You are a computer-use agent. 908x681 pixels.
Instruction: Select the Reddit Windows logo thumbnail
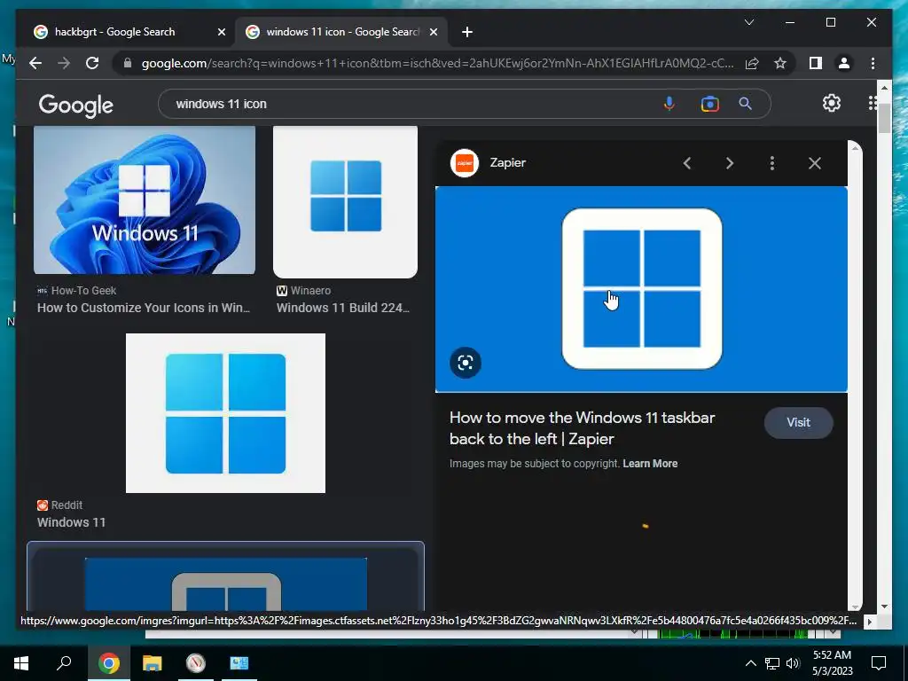pyautogui.click(x=225, y=413)
